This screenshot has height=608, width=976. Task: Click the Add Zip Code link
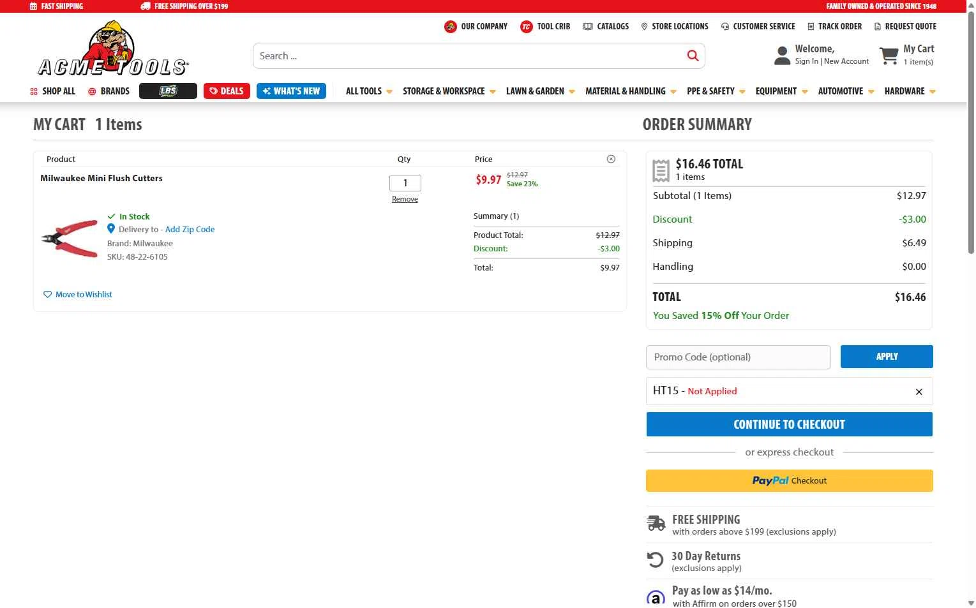(190, 230)
